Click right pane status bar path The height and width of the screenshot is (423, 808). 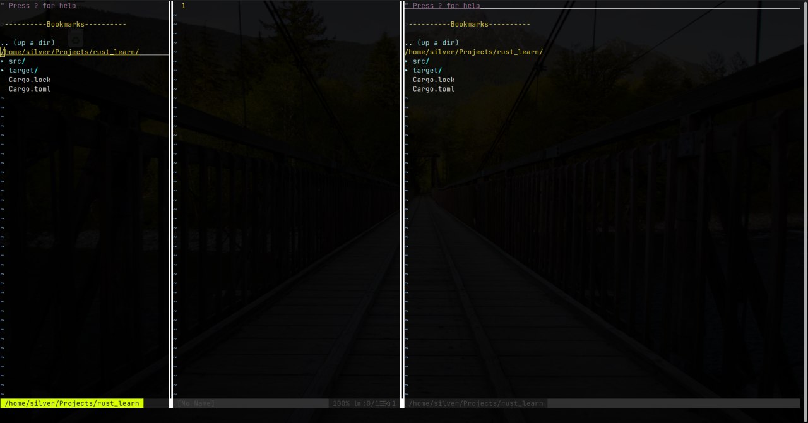click(x=476, y=403)
